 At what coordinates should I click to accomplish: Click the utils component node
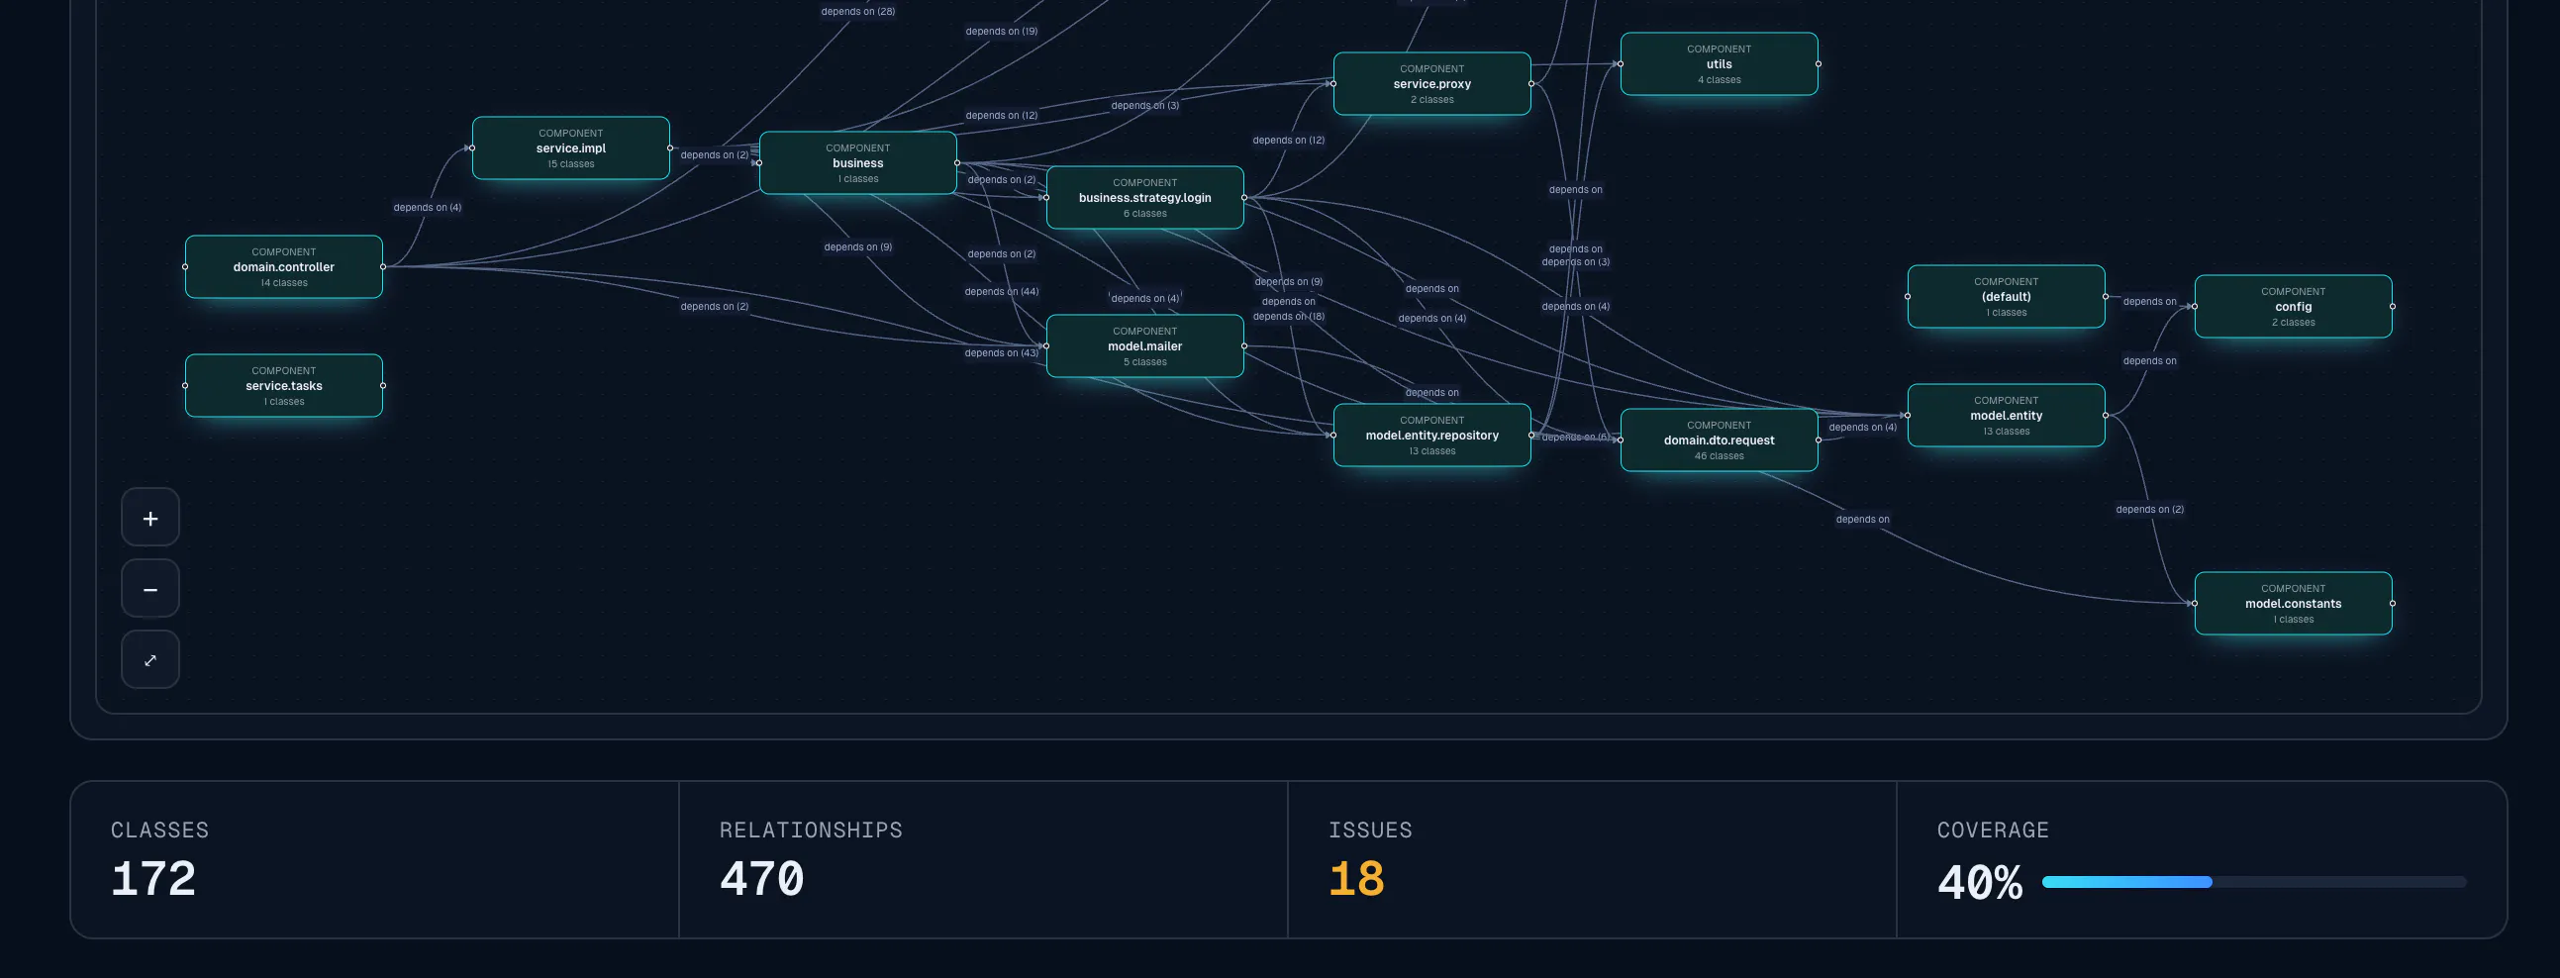point(1720,63)
